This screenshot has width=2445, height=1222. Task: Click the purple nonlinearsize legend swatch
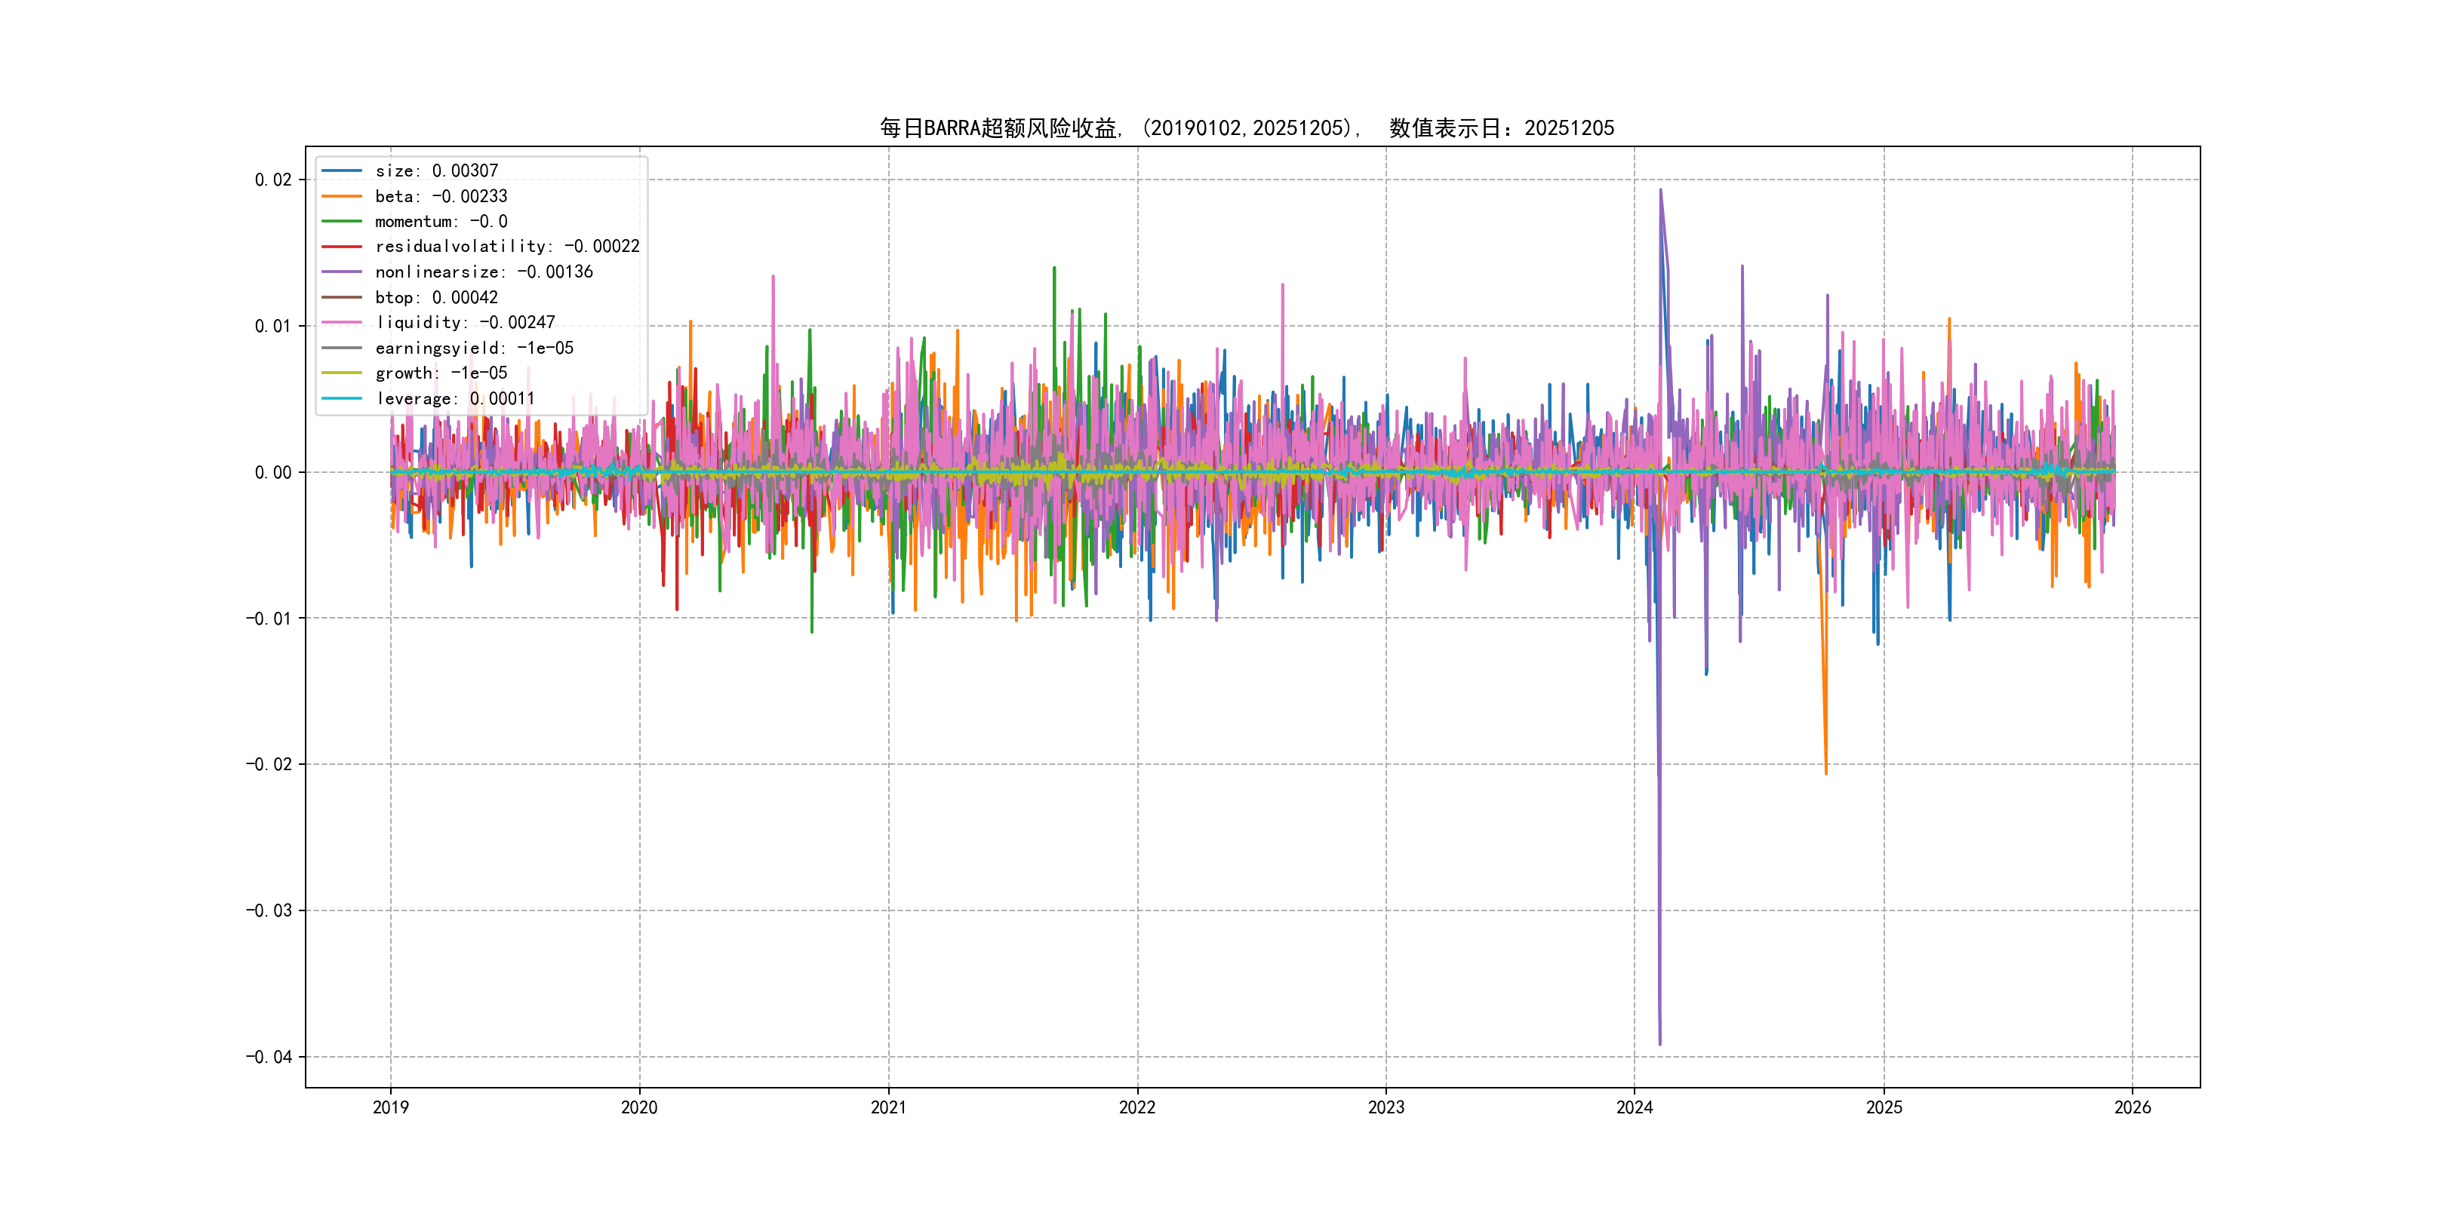tap(342, 272)
